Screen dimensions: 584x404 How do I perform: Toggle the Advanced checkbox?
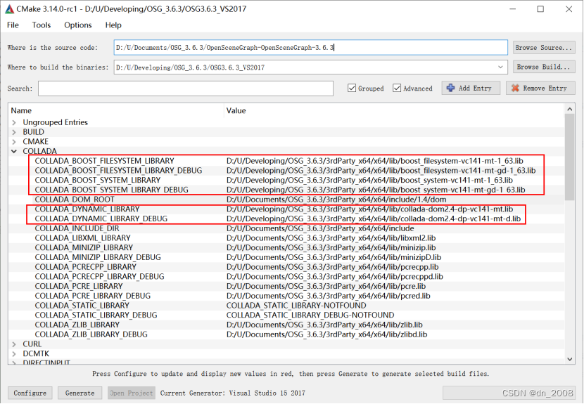(397, 88)
